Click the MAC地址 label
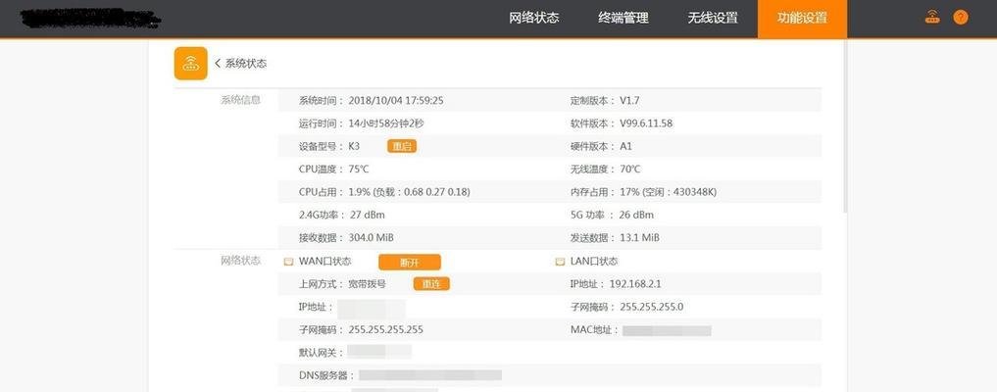 [x=594, y=329]
